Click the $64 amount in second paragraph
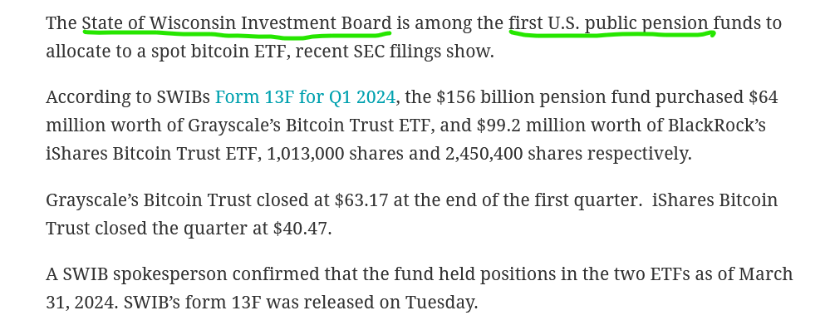 point(764,97)
